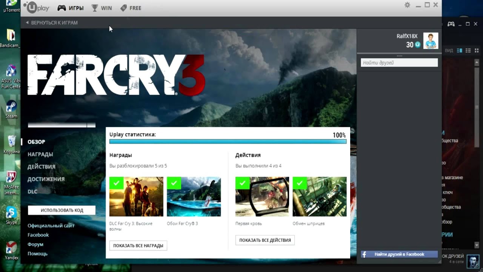
Task: Click the ИСПОЛЬЗОВАТЬ КОД button
Action: click(x=62, y=210)
